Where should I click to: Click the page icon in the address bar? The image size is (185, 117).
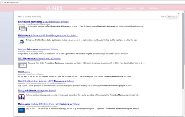coord(2,2)
